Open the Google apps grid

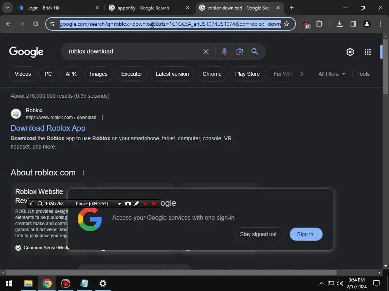367,52
